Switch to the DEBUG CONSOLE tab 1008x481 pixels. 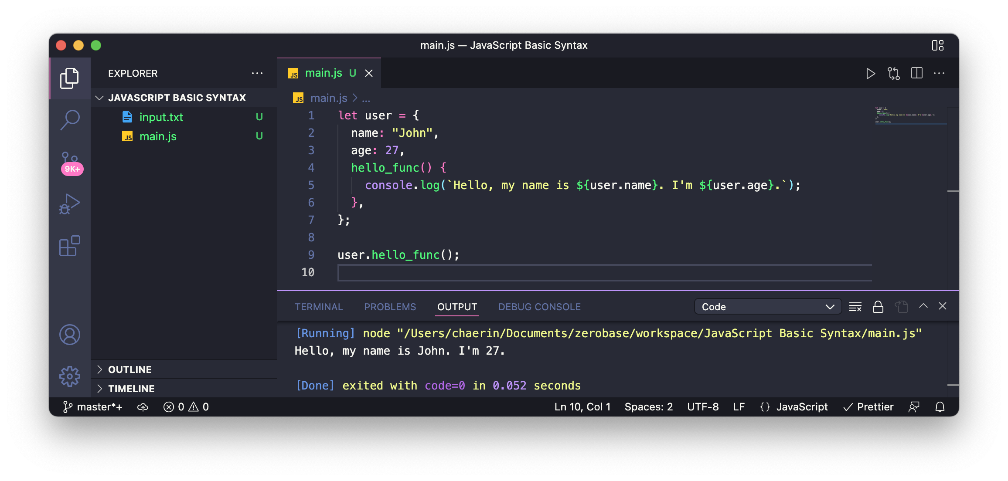click(x=539, y=307)
